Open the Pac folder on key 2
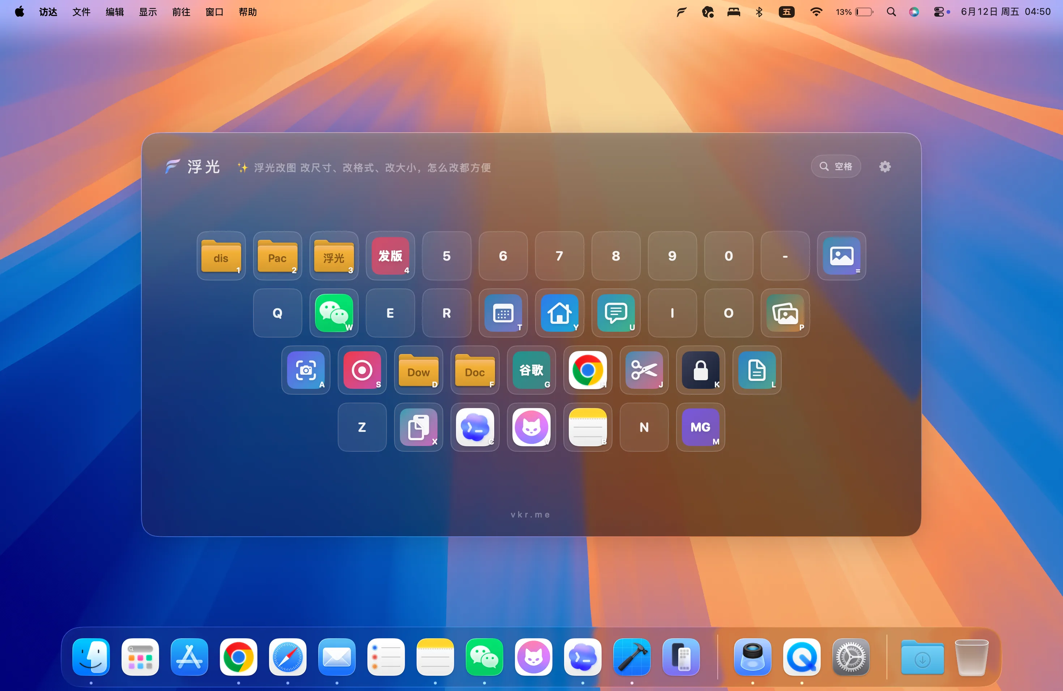The height and width of the screenshot is (691, 1063). 277,256
